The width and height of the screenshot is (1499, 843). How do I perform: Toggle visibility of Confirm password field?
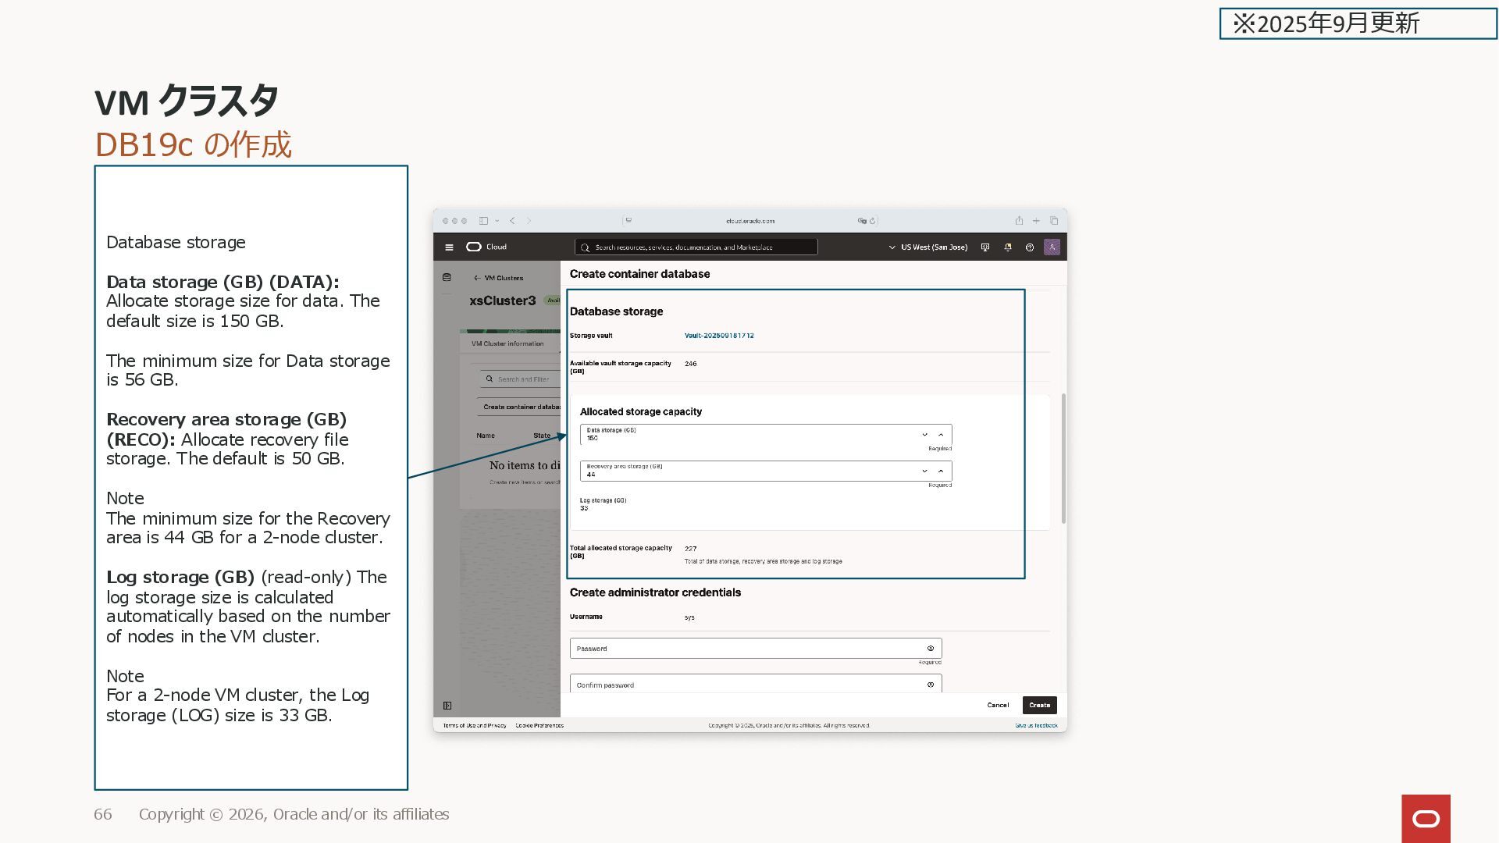pyautogui.click(x=931, y=685)
